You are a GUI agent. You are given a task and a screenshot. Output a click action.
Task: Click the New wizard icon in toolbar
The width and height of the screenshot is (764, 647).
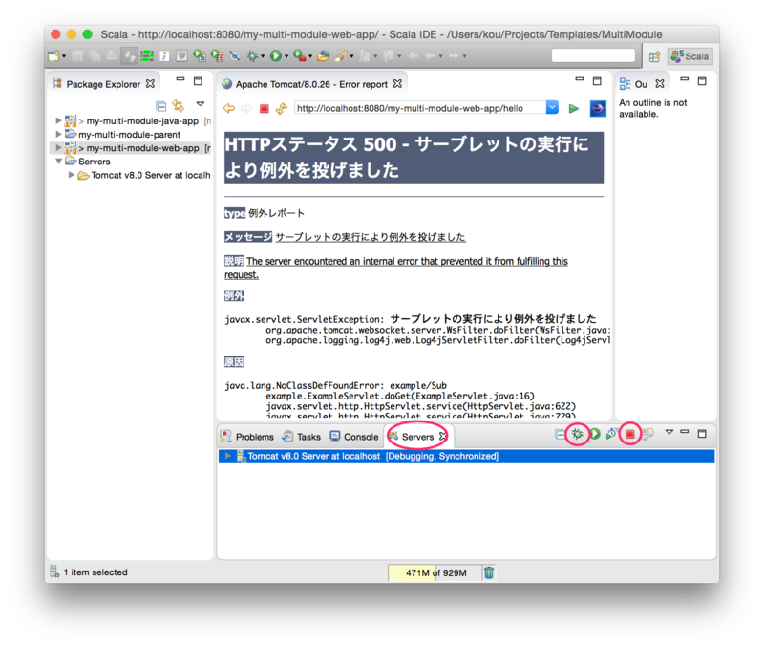53,56
